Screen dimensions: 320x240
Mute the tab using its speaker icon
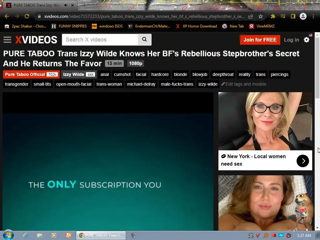pyautogui.click(x=66, y=5)
